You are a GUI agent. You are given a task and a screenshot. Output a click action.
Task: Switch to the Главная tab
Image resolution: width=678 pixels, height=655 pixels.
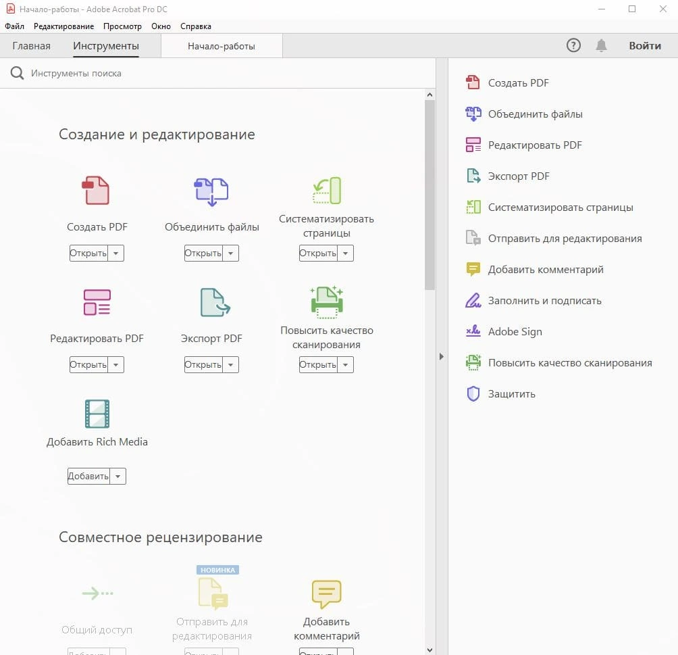coord(31,45)
